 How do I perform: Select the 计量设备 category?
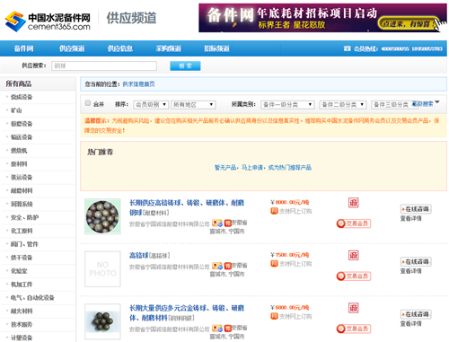pyautogui.click(x=22, y=338)
